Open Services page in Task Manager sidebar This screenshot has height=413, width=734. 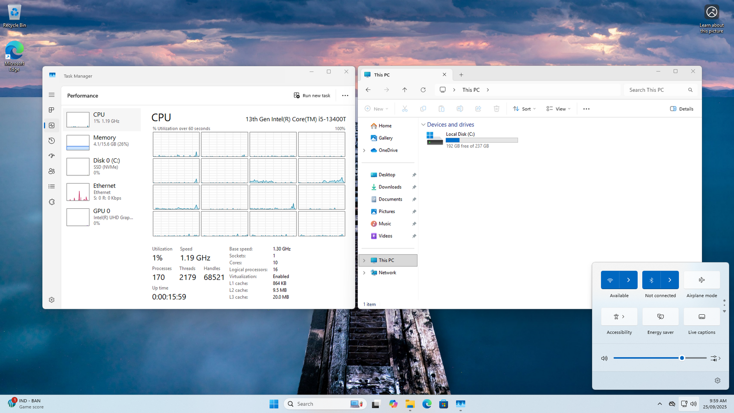(x=51, y=202)
